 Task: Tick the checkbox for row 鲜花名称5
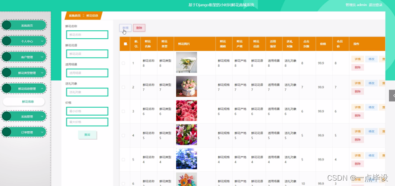point(124,135)
